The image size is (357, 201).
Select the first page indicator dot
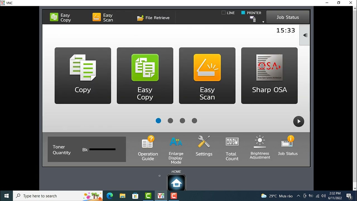[158, 121]
